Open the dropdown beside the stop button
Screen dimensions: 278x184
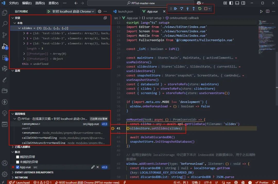tap(210, 8)
